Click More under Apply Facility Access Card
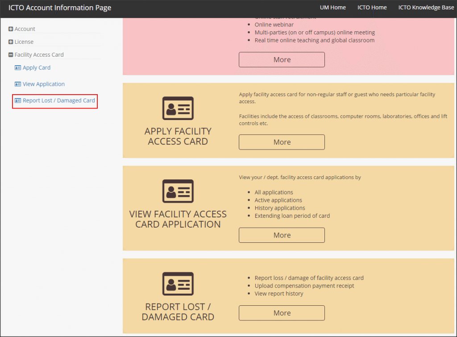The width and height of the screenshot is (457, 337). point(282,142)
